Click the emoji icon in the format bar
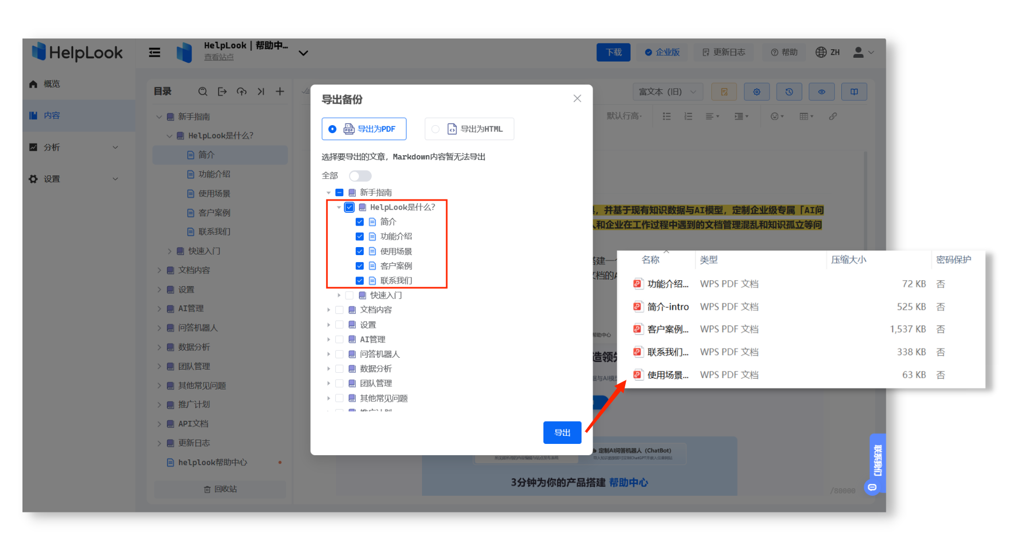This screenshot has height=553, width=1013. pyautogui.click(x=777, y=116)
